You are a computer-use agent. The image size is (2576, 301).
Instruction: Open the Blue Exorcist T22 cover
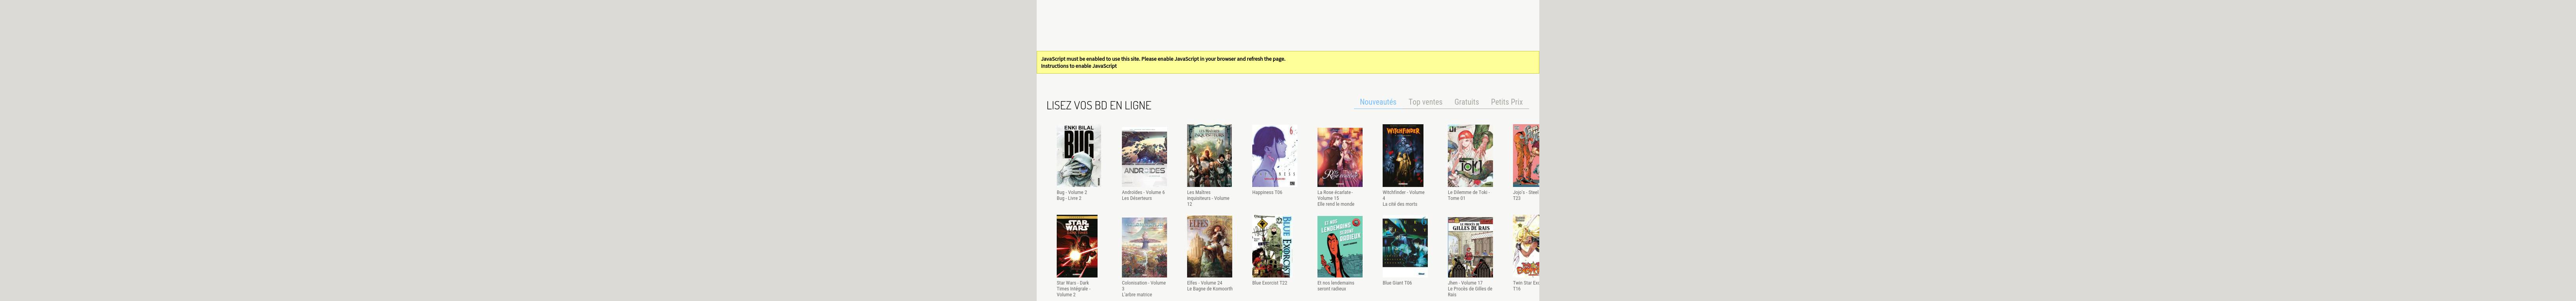(1272, 246)
